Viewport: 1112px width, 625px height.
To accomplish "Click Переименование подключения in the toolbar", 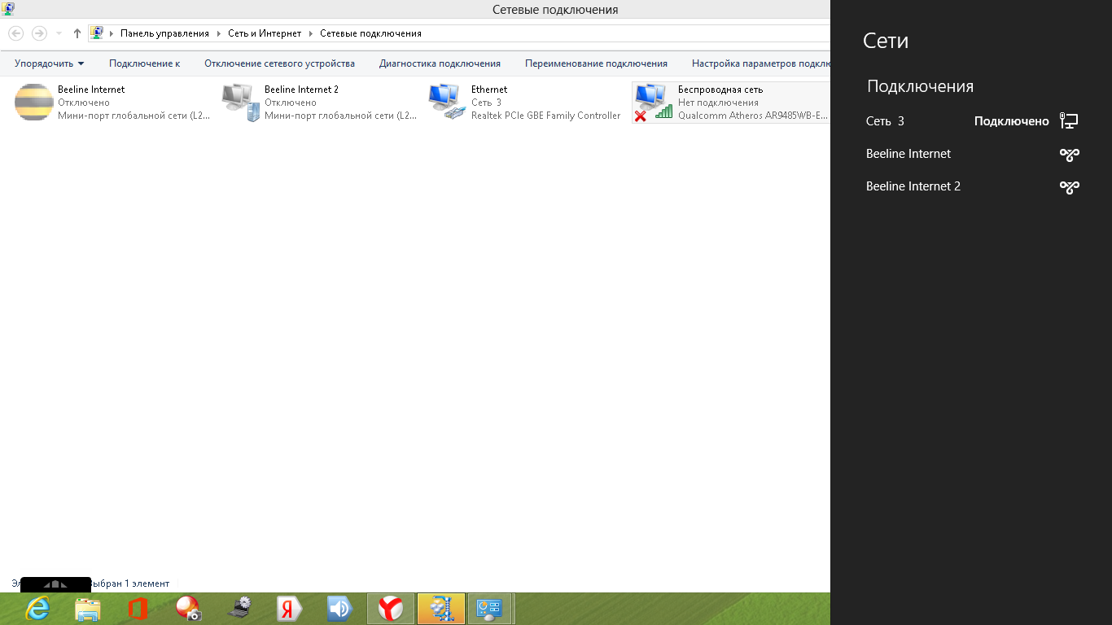I will click(596, 63).
